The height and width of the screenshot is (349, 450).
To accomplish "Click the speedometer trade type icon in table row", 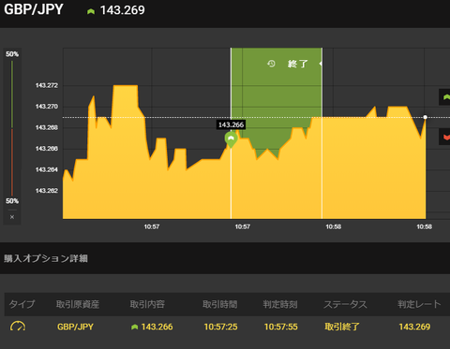I will pyautogui.click(x=18, y=327).
